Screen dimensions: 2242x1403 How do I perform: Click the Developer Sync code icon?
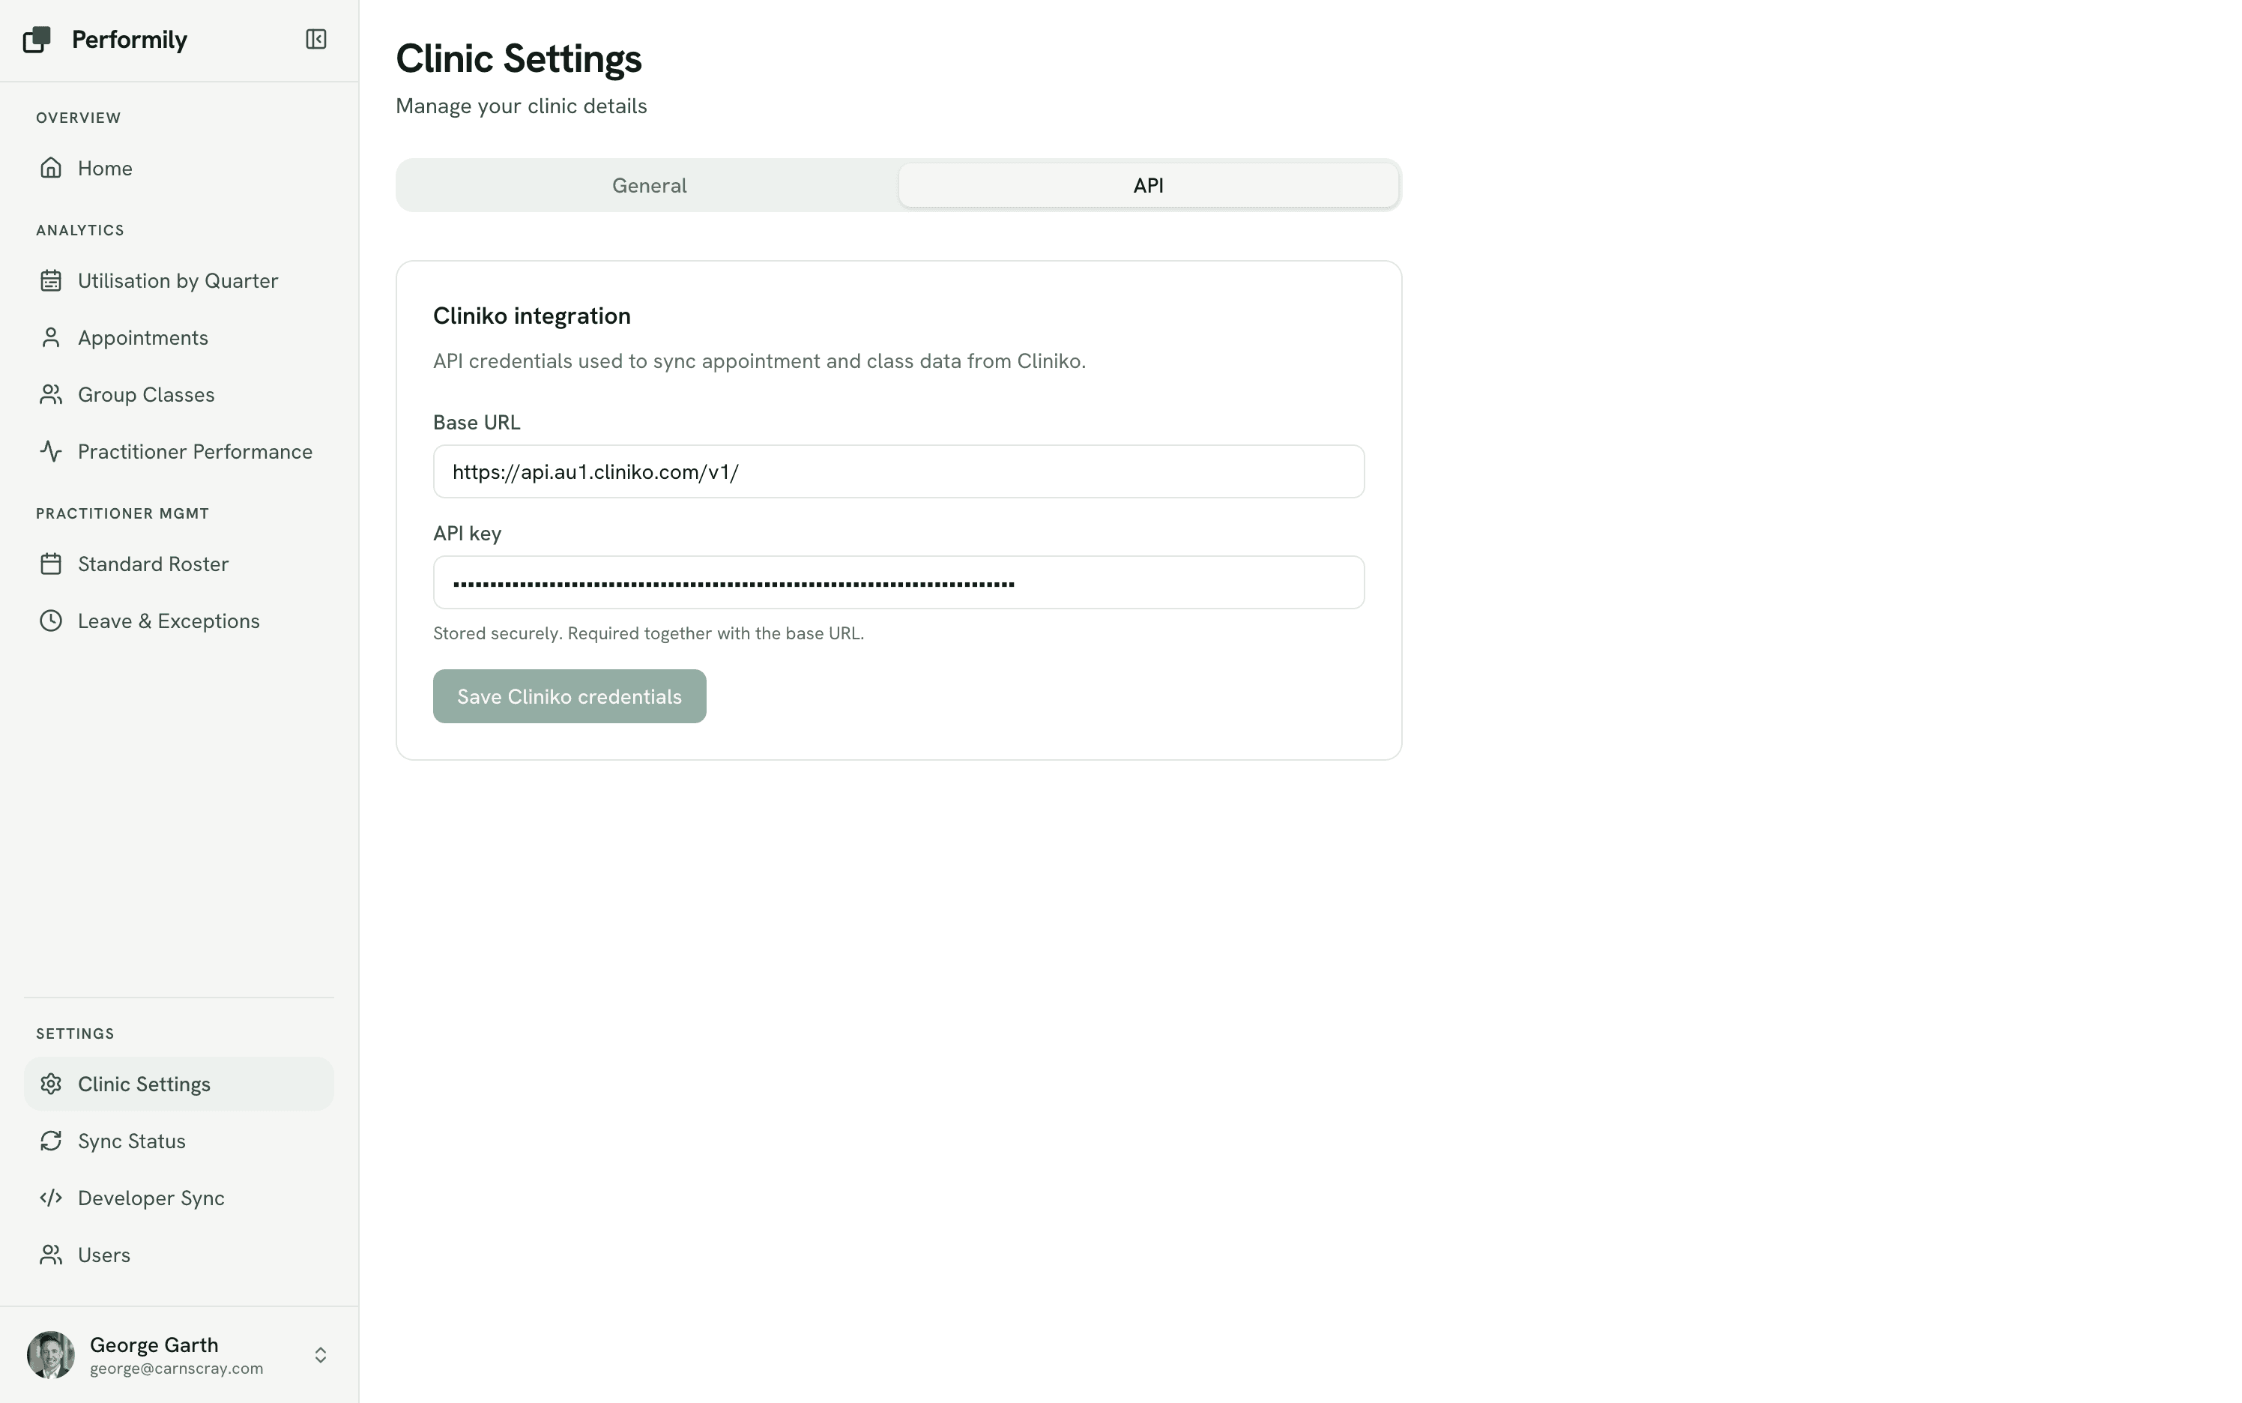click(x=51, y=1198)
